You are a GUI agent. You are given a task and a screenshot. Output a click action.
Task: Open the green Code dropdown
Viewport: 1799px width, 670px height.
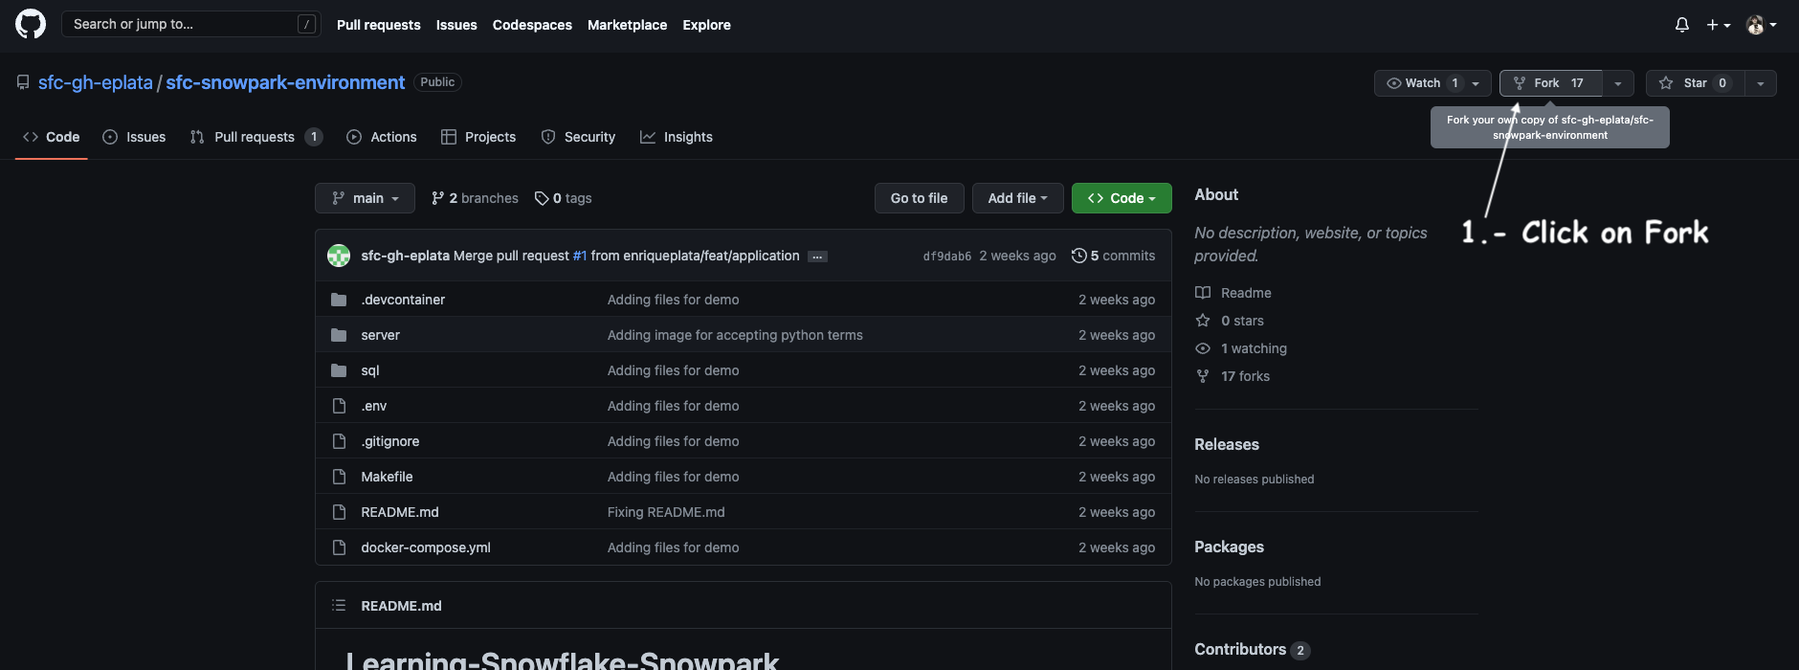click(x=1122, y=198)
